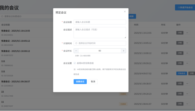
Task: Open the 计划时间 date time picker
Action: 100,43
